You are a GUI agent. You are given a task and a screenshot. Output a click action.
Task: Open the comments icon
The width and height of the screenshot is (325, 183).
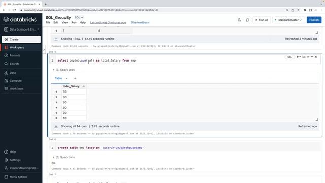[247, 20]
